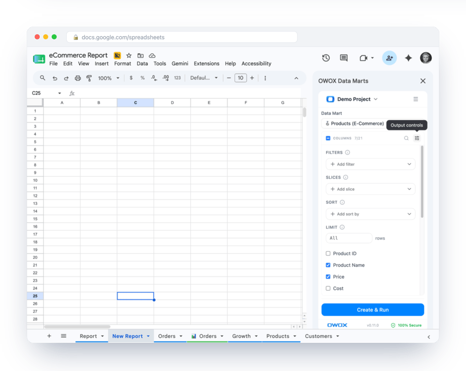Toggle the Output controls icon
466x371 pixels.
point(417,138)
